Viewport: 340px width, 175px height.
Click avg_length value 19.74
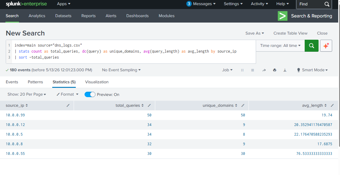tap(327, 115)
